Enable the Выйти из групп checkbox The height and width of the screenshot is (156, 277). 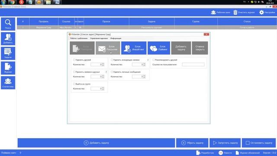(74, 84)
